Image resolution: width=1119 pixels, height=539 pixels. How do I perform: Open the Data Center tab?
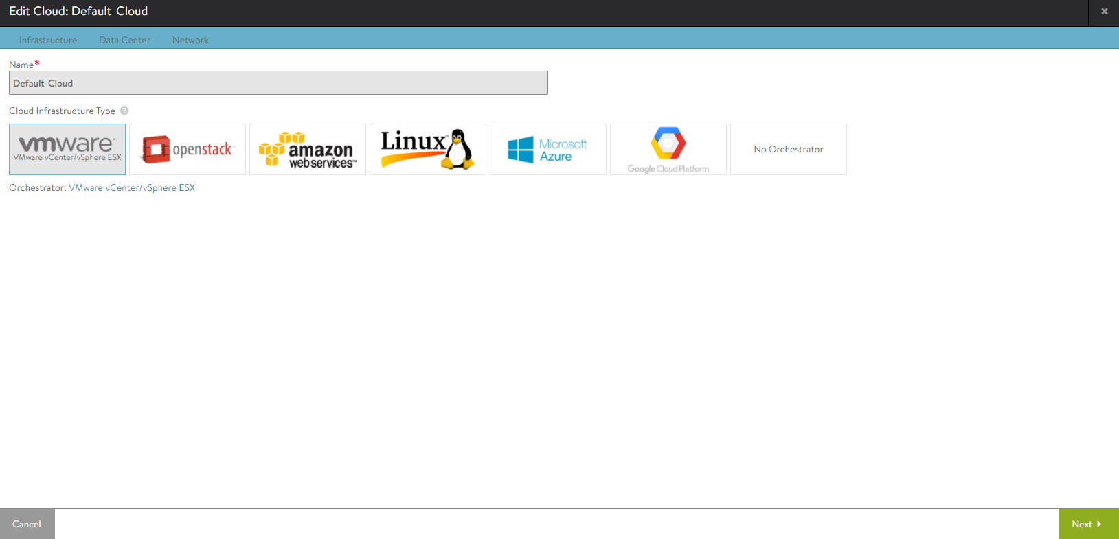[x=124, y=40]
